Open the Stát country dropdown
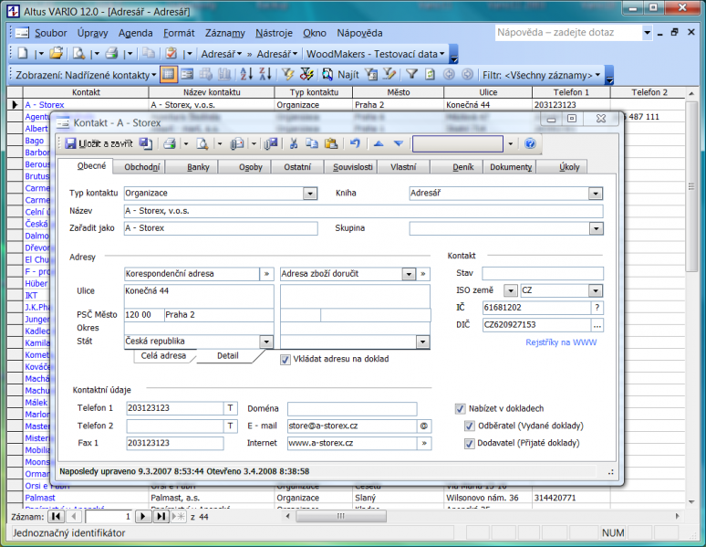This screenshot has height=547, width=706. point(266,342)
